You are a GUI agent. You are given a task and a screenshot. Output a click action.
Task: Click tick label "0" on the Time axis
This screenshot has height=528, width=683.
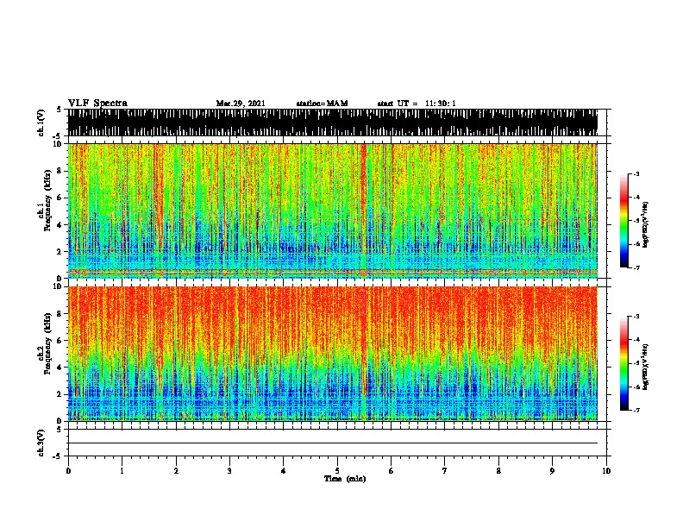[x=68, y=471]
